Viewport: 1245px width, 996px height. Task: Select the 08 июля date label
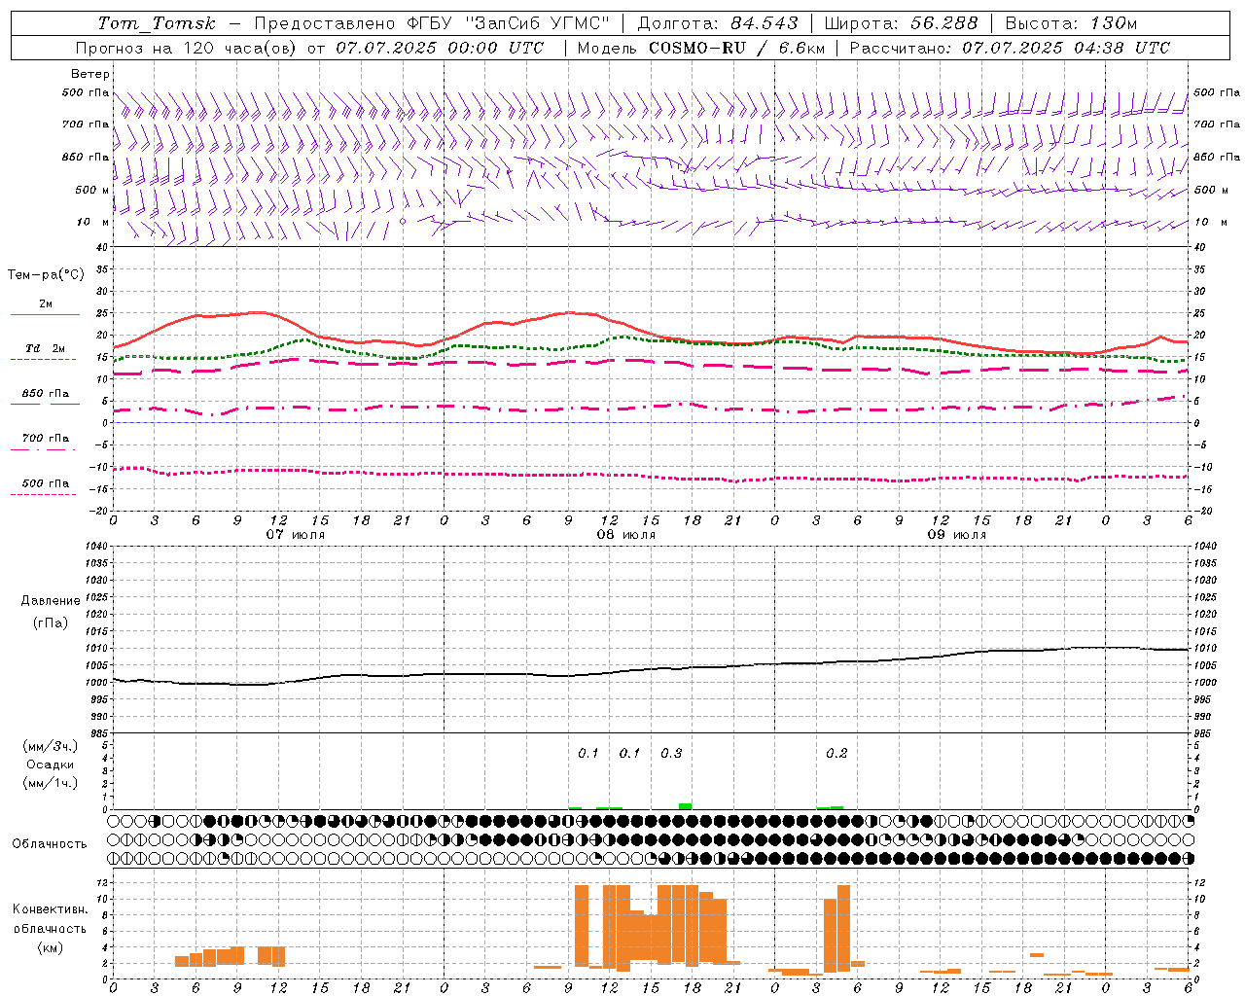coord(626,535)
